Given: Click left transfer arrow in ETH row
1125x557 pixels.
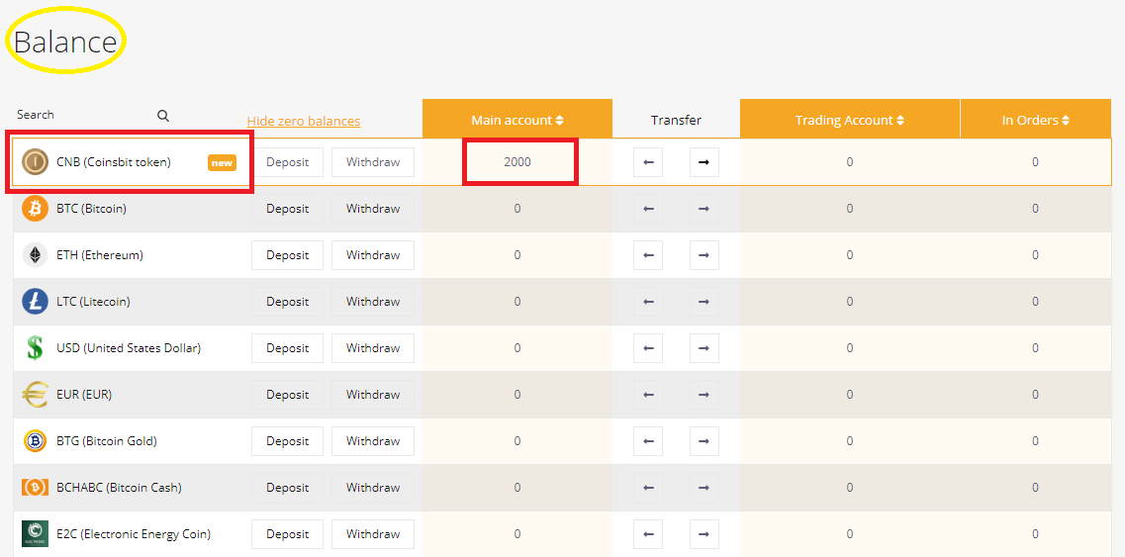Looking at the screenshot, I should point(648,255).
